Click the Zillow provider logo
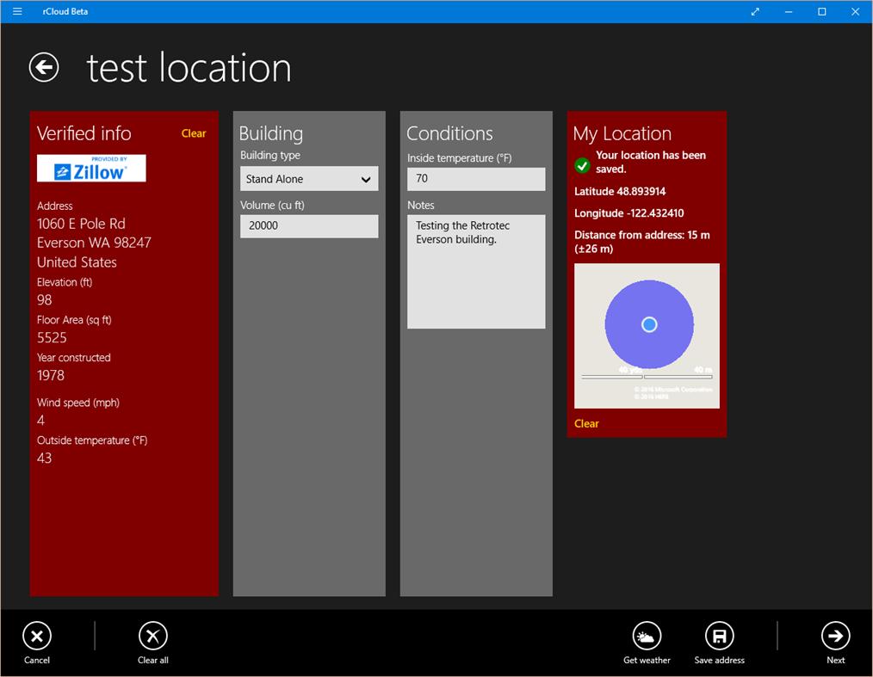This screenshot has width=873, height=677. click(91, 168)
